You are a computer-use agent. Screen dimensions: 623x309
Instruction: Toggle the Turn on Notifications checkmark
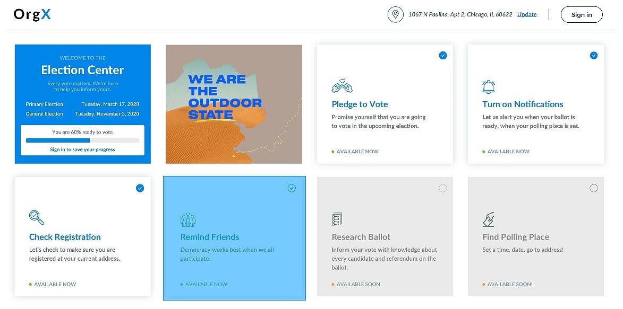(594, 56)
